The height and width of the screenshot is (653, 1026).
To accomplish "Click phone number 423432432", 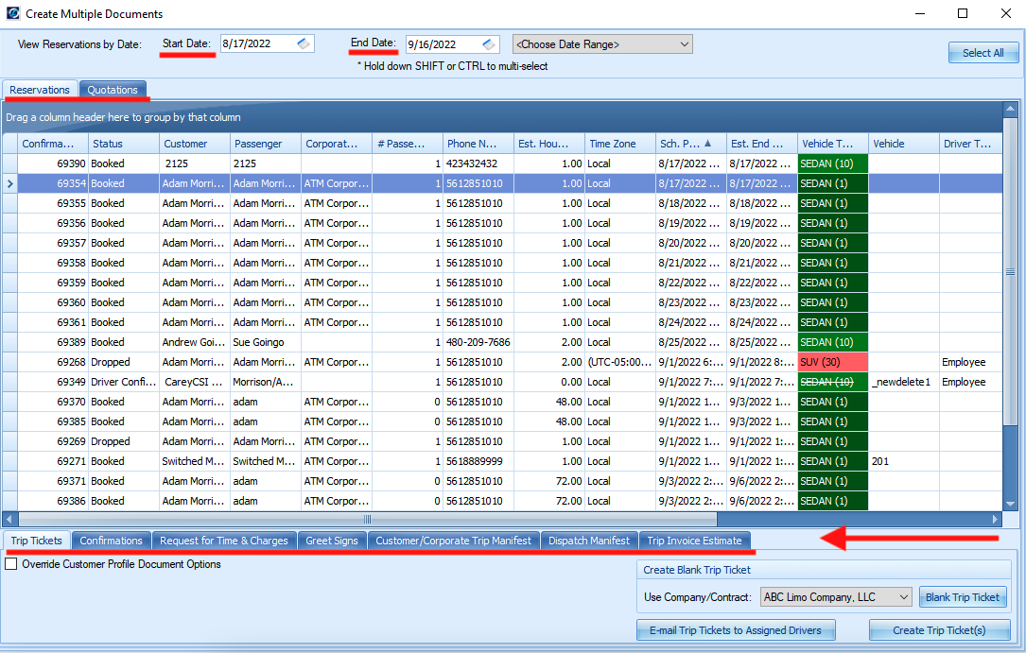I will click(478, 163).
